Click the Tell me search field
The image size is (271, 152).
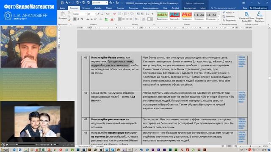pyautogui.click(x=223, y=8)
